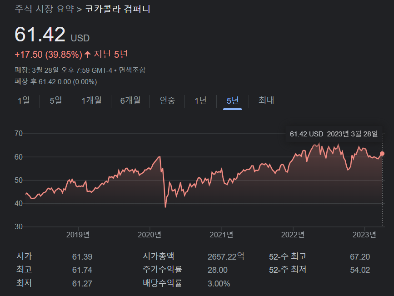Open the 면책조항 link
This screenshot has height=296, width=394.
click(132, 70)
